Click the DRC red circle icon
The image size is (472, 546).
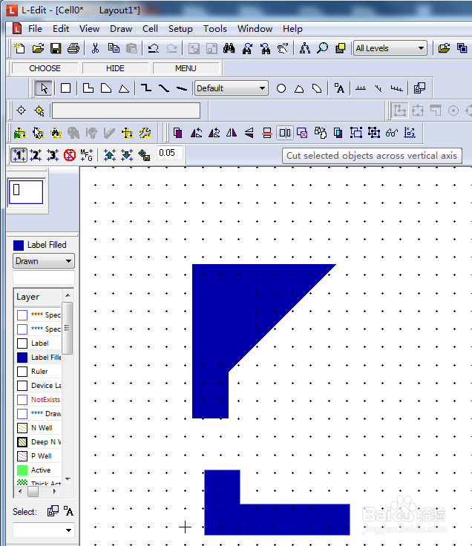pos(70,154)
